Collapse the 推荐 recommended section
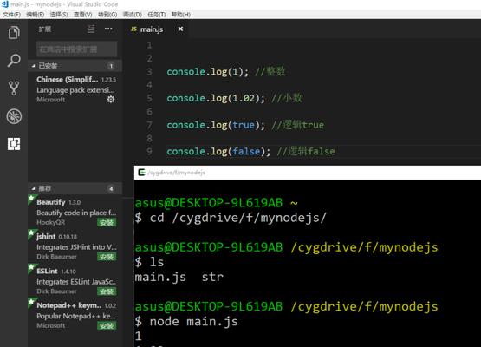This screenshot has width=481, height=347. coord(75,188)
